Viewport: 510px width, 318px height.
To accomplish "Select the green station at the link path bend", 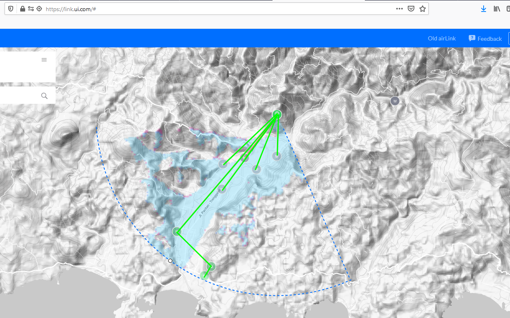I will (177, 231).
